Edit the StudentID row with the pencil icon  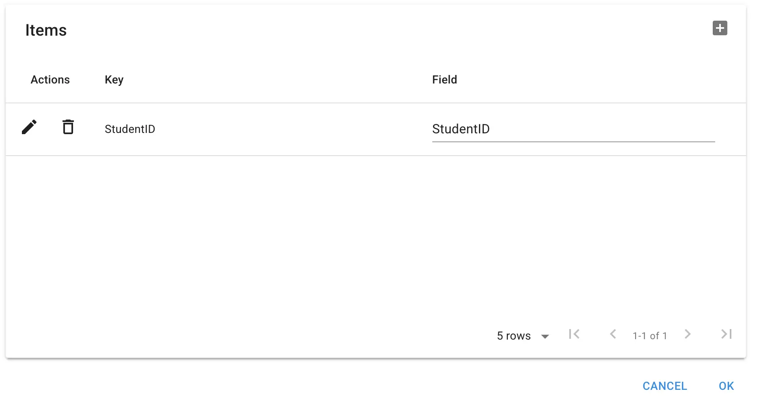click(29, 127)
